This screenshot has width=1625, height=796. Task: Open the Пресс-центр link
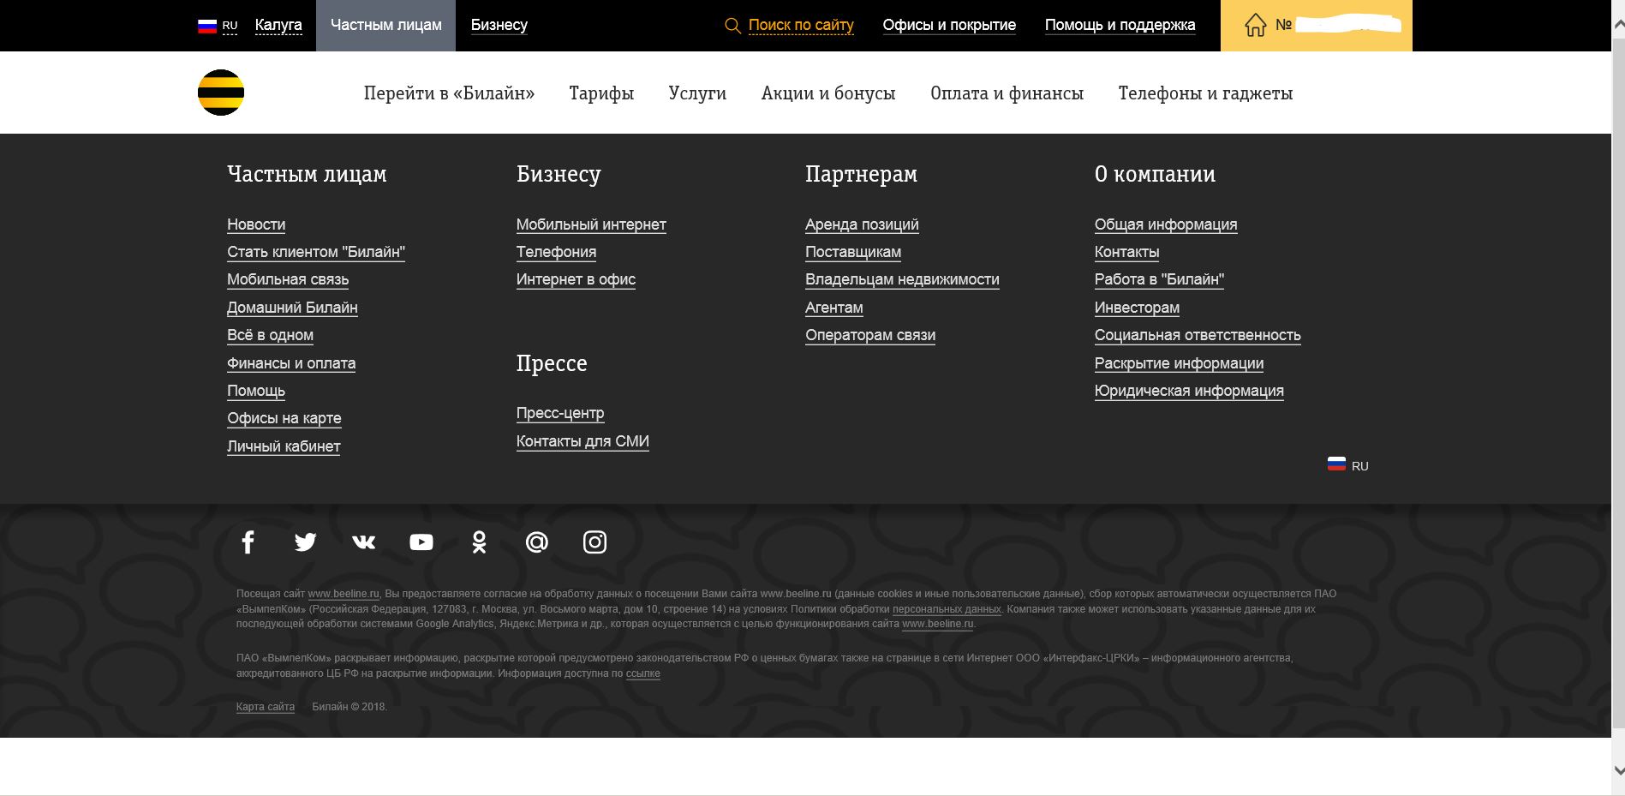click(560, 413)
